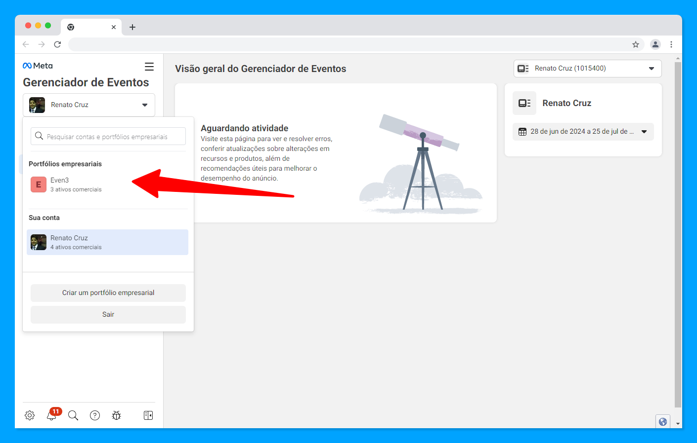Reload the page
Viewport: 697px width, 443px height.
pyautogui.click(x=57, y=44)
